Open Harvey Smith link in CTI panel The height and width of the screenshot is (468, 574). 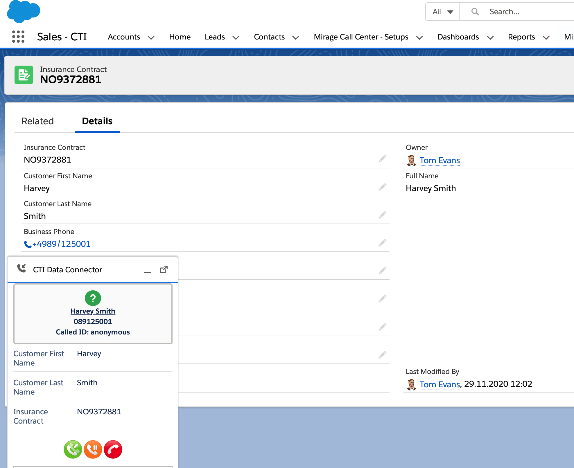(x=93, y=311)
